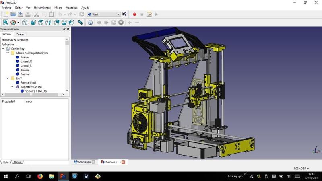This screenshot has height=181, width=322.
Task: Click the open file folder icon
Action: (x=13, y=14)
